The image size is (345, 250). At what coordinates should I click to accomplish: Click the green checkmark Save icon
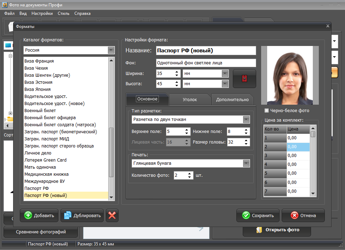(246, 215)
